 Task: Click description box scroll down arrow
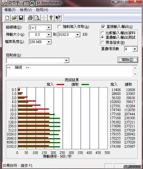(135, 74)
